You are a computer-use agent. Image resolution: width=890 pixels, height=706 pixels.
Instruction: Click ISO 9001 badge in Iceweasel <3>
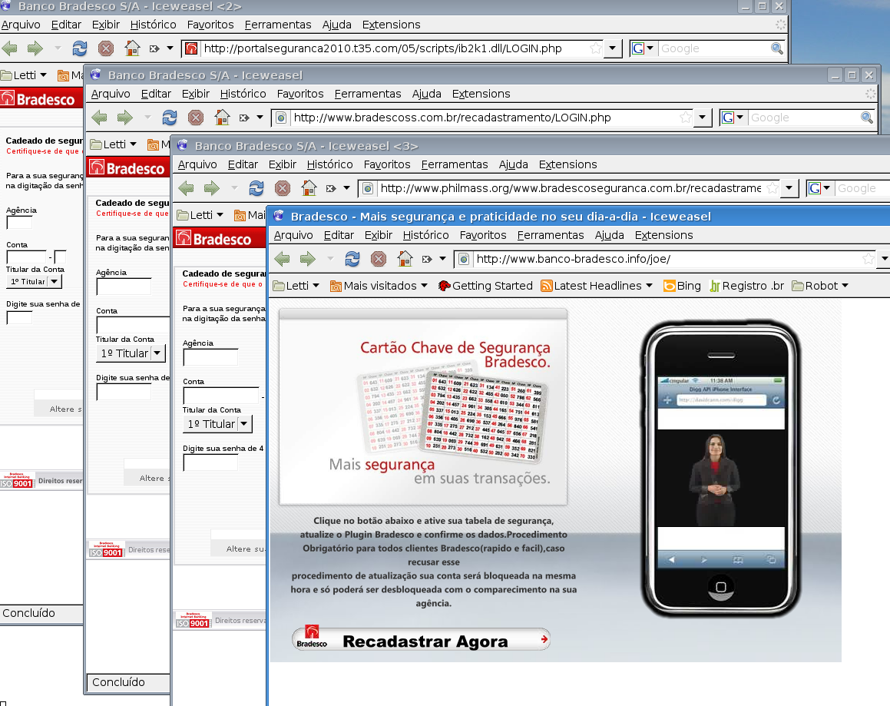point(193,620)
